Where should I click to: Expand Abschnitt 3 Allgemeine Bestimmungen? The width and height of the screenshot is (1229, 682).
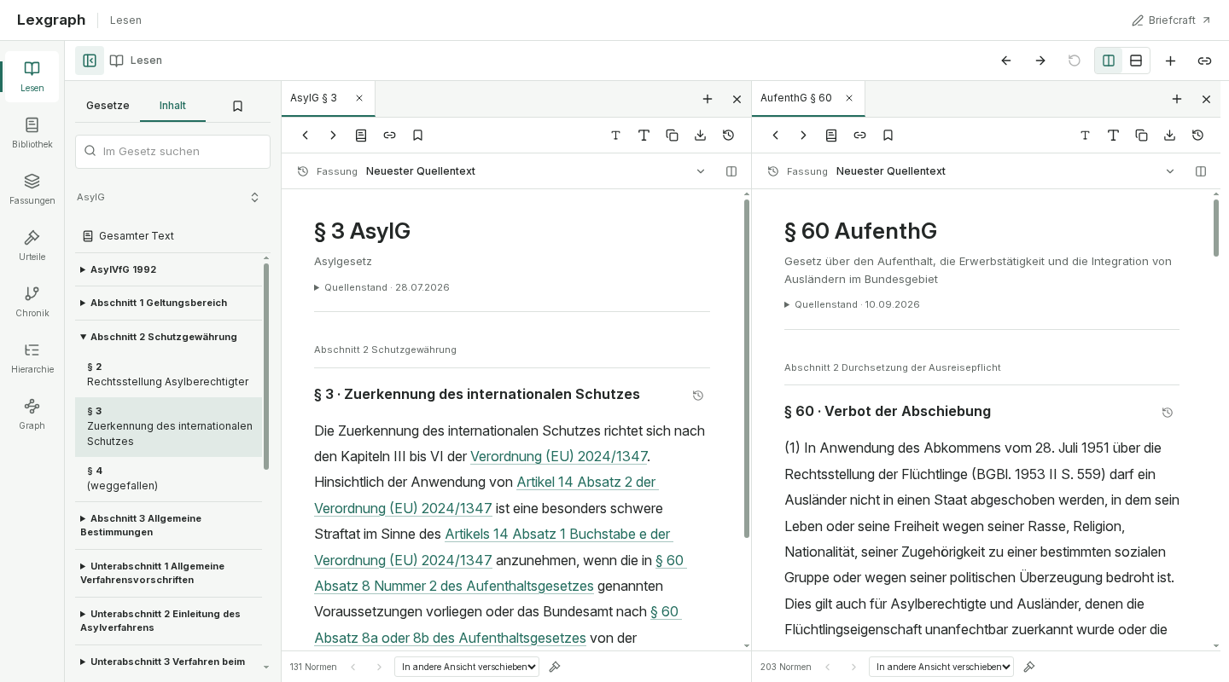tap(168, 525)
